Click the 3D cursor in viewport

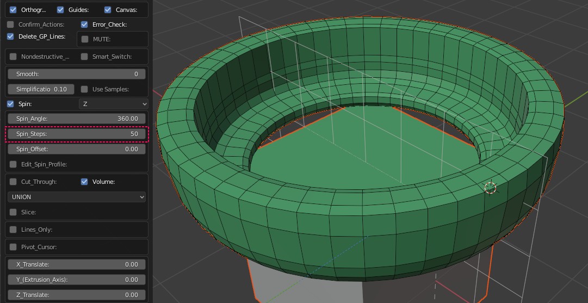(490, 188)
